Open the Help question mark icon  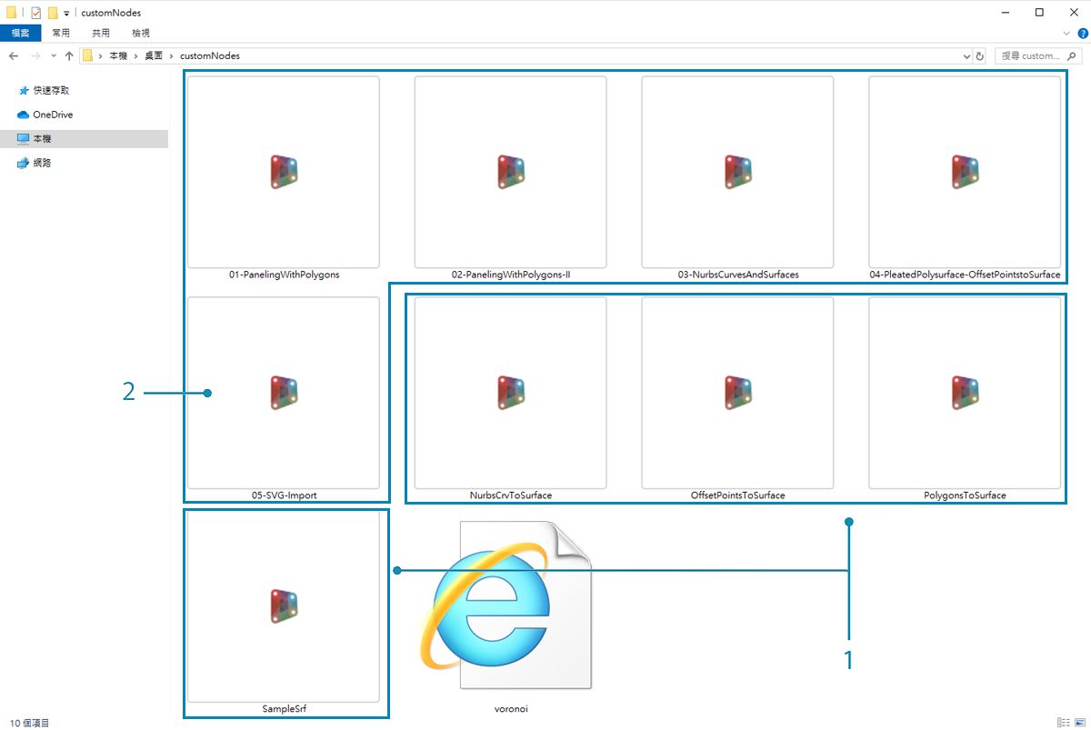click(1082, 33)
